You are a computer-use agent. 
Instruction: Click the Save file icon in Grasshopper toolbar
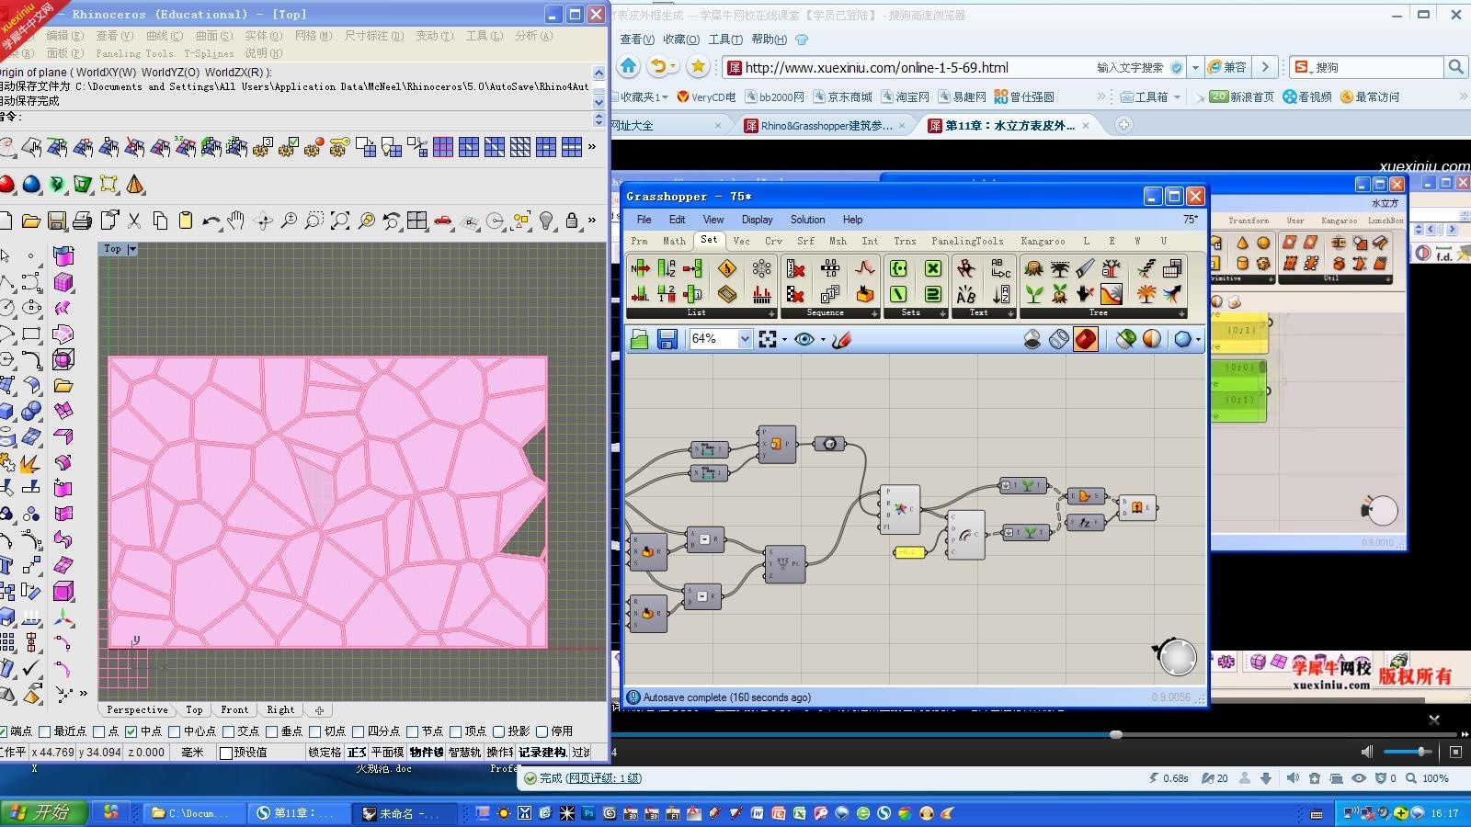(x=667, y=339)
